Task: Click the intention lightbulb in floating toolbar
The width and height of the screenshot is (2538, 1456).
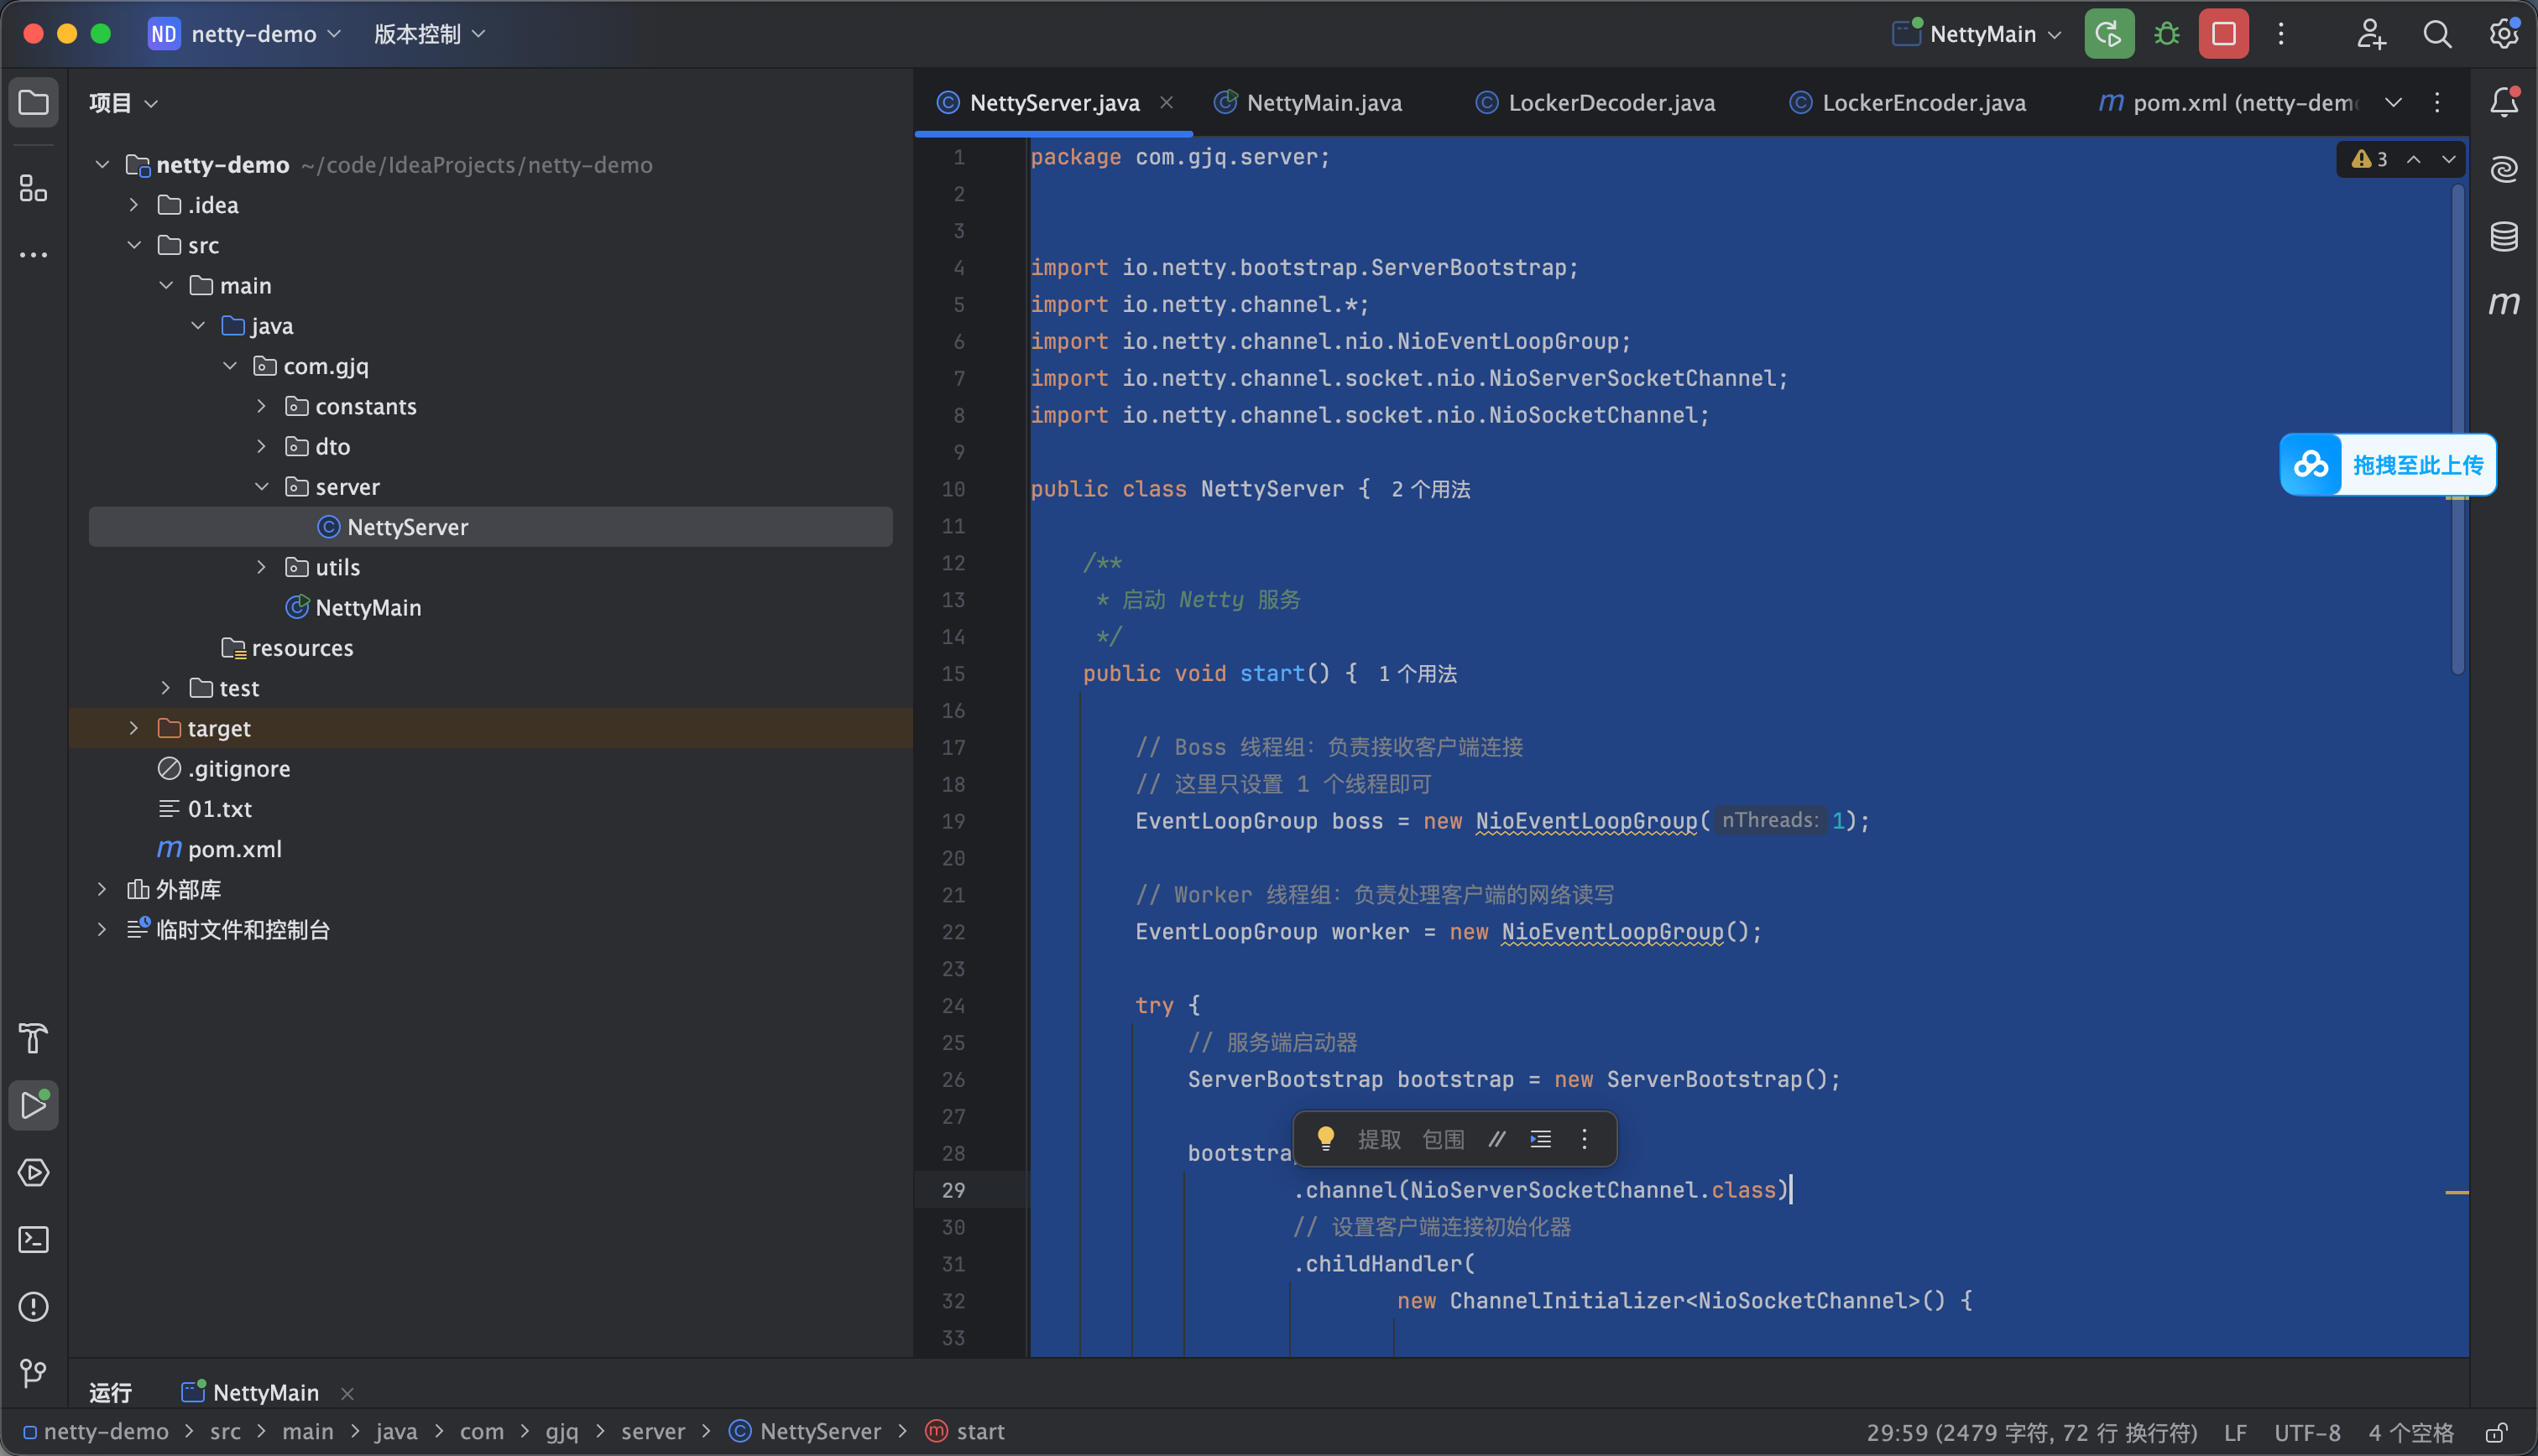Action: pos(1325,1138)
